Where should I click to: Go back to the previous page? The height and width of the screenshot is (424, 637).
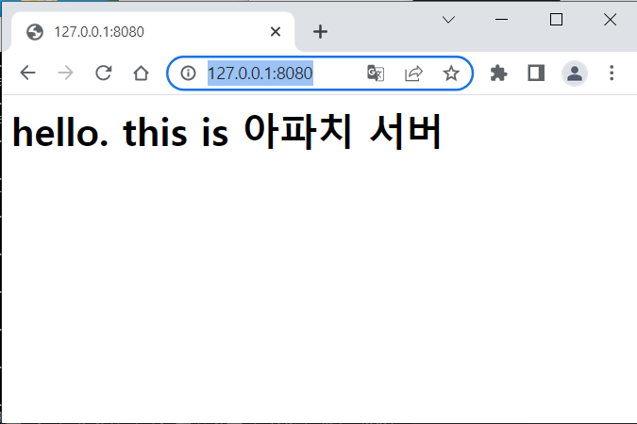pyautogui.click(x=28, y=73)
